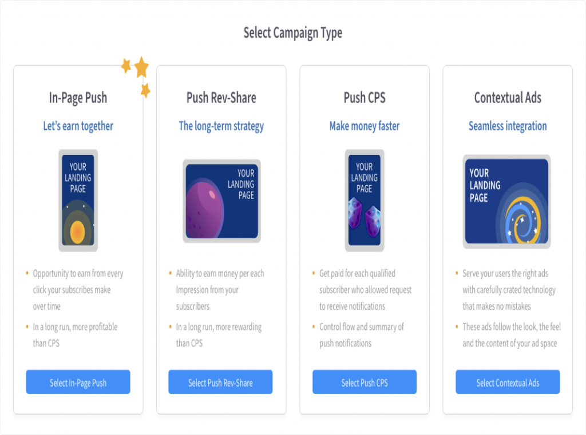The image size is (586, 435).
Task: Hit the Select Push CPS button
Action: pyautogui.click(x=365, y=382)
